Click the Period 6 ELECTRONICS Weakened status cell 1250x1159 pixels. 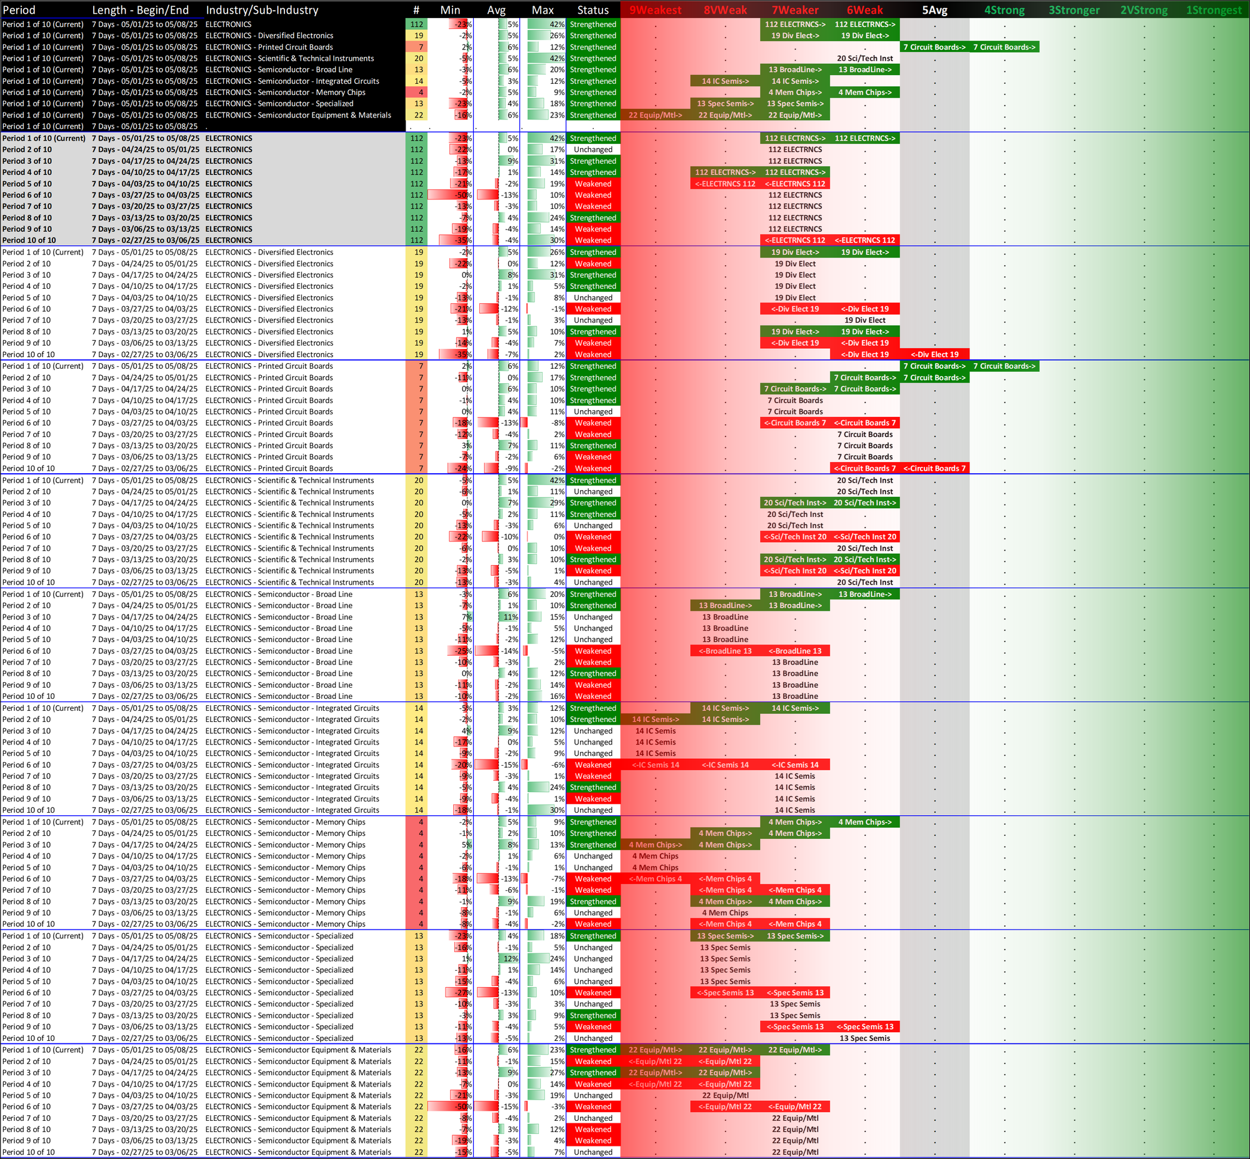(592, 195)
